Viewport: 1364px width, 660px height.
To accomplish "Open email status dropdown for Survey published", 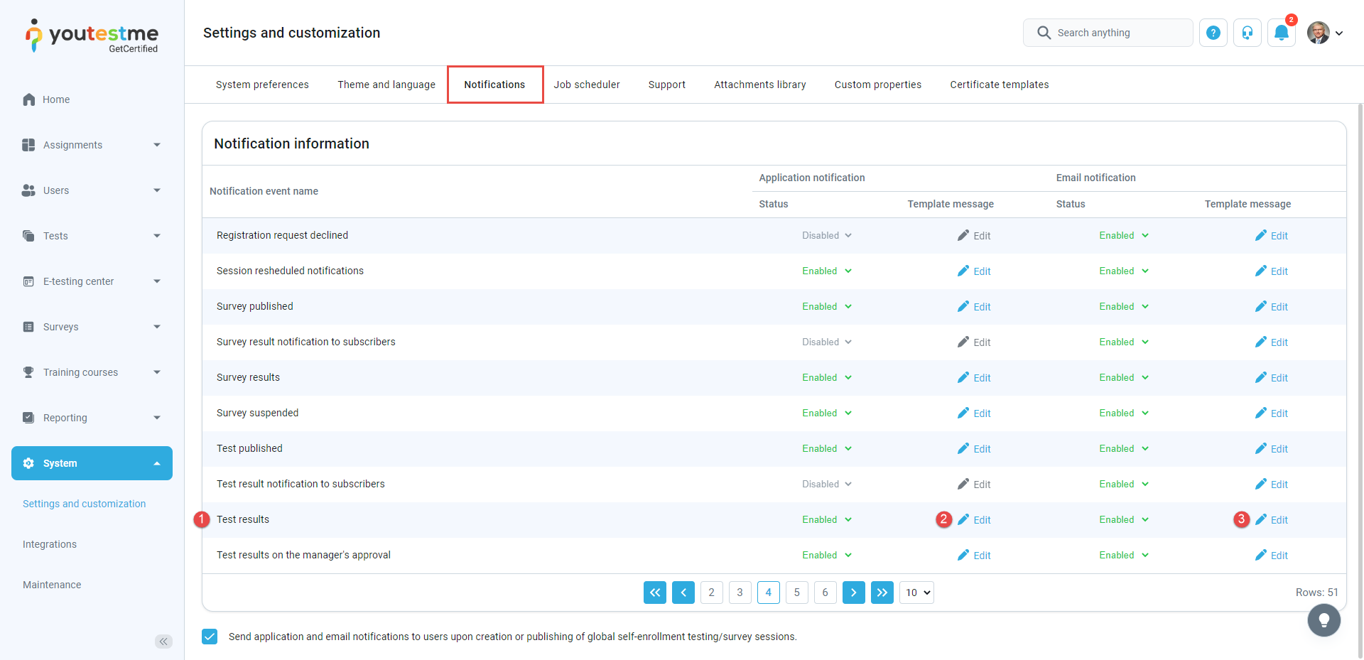I will pos(1124,307).
